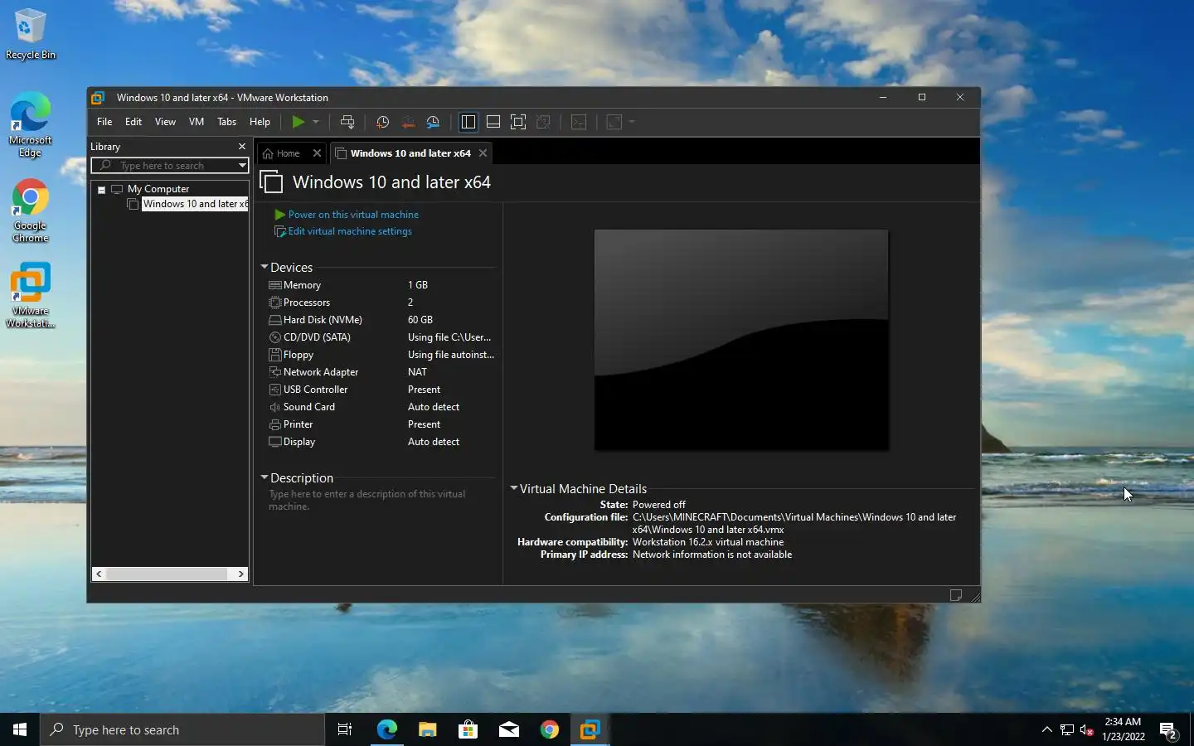Select Windows 10 and later x64 in library

195,204
